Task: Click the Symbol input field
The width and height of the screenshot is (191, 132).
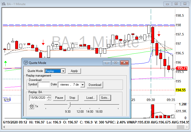Action: point(44,85)
